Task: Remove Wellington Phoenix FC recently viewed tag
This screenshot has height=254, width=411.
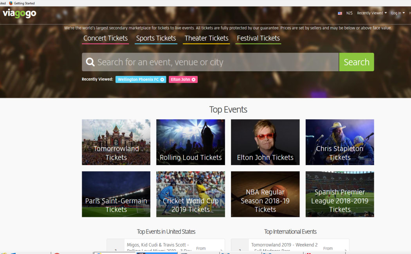Action: click(x=162, y=79)
